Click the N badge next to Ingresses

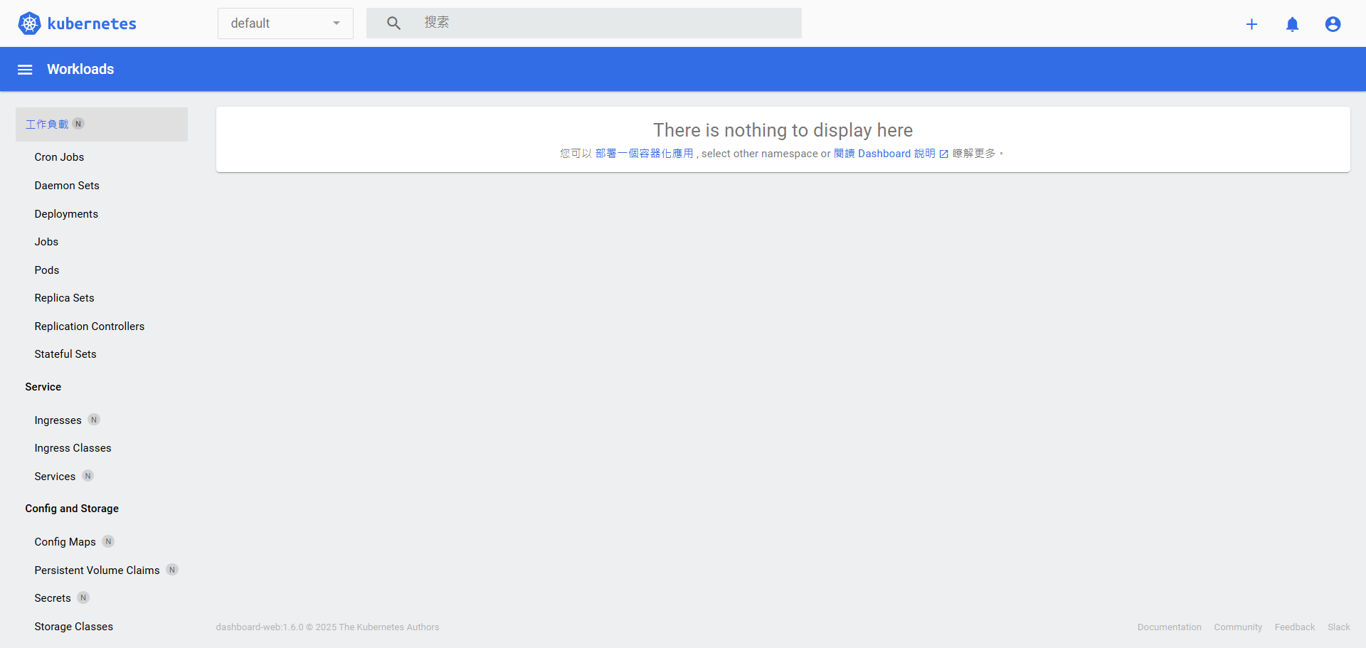point(94,420)
